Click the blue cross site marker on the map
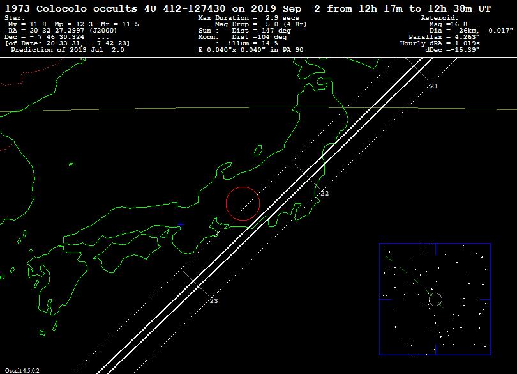This screenshot has width=517, height=374. [181, 224]
